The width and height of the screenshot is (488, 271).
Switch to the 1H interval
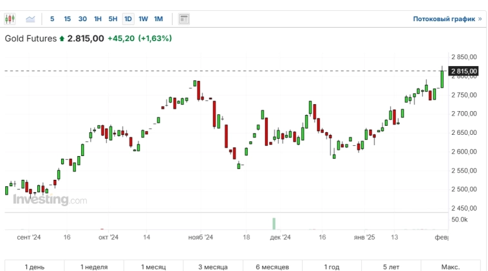tap(98, 19)
